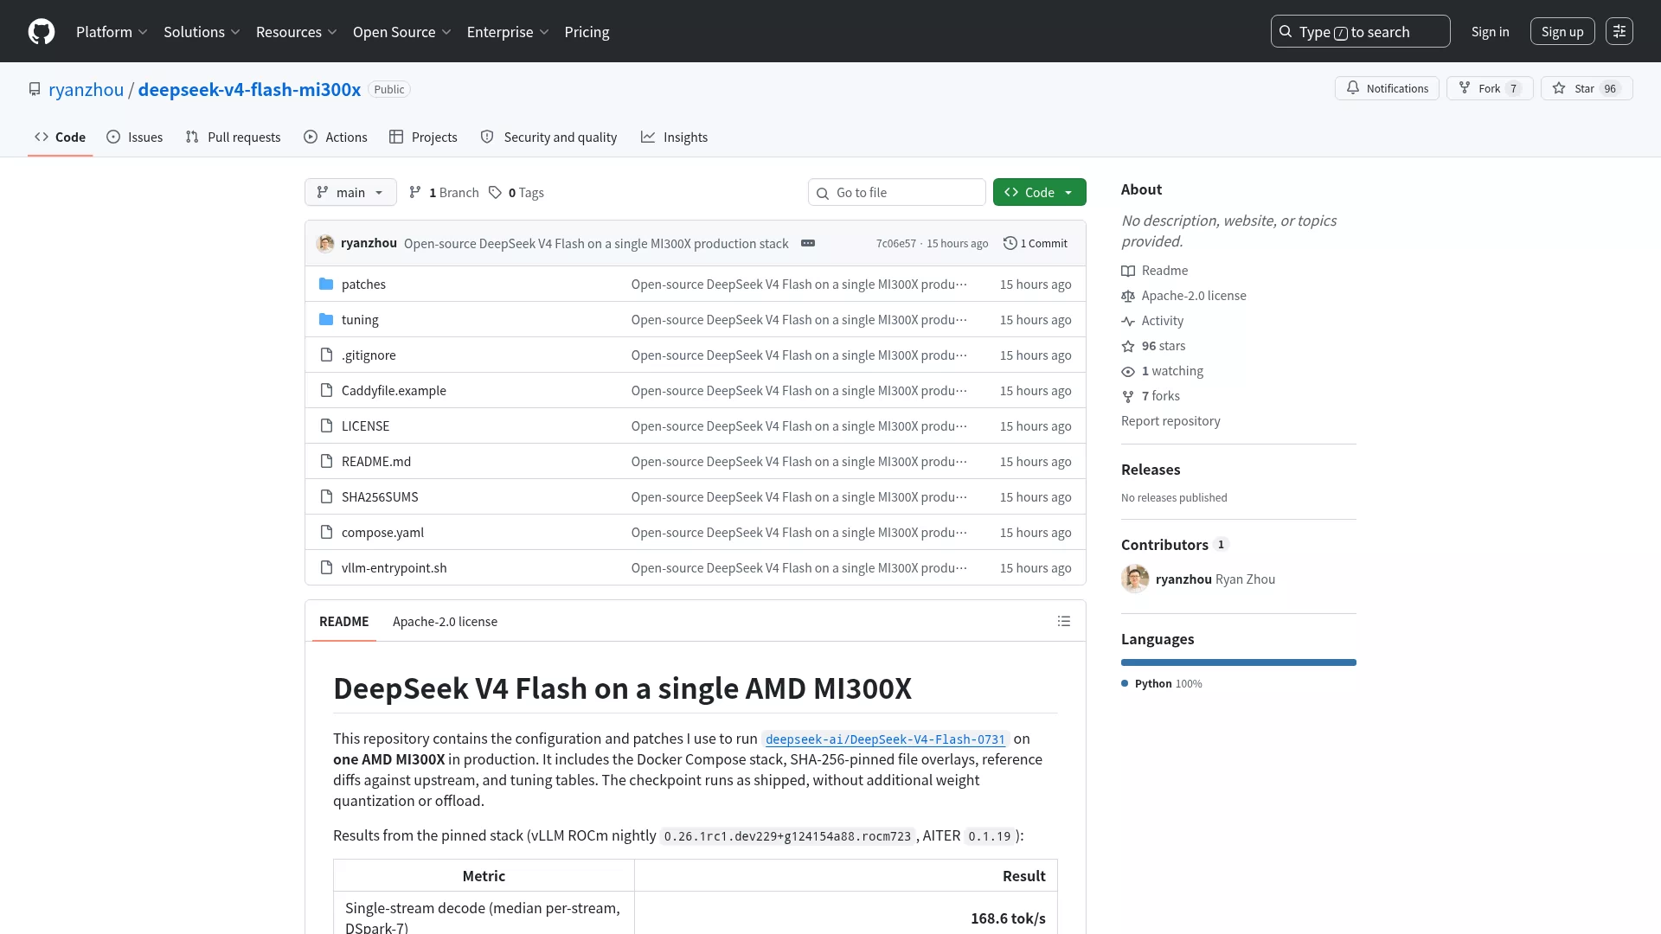Expand the commit message ellipsis icon

point(808,244)
